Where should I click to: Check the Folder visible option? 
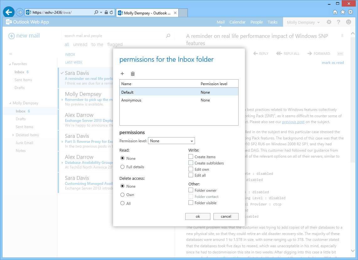[191, 203]
